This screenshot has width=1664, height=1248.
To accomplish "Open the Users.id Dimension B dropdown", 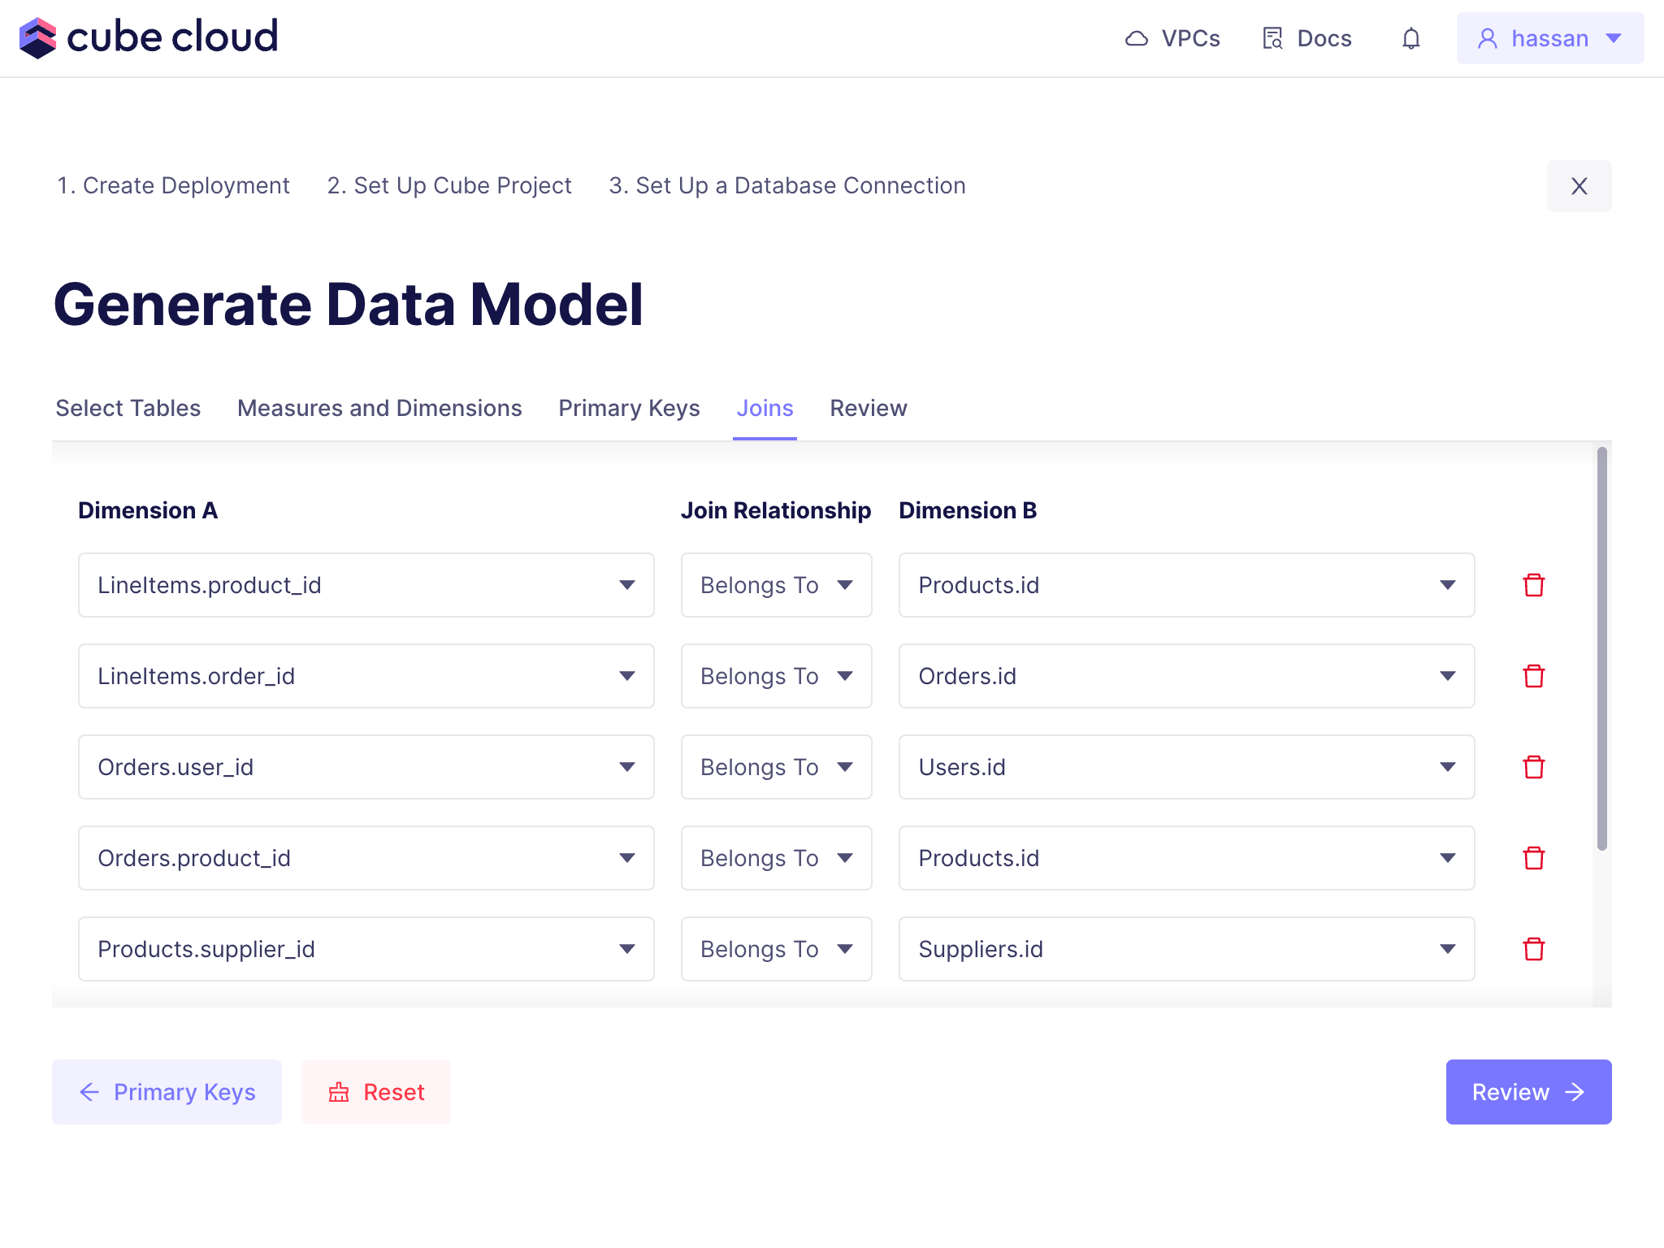I will [x=1187, y=767].
